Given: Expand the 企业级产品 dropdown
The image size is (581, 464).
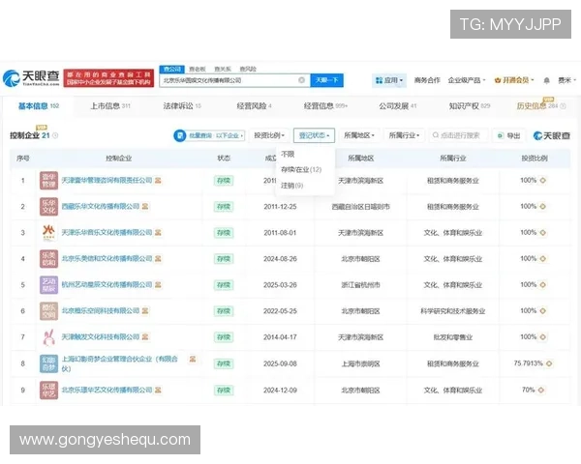Looking at the screenshot, I should (x=466, y=80).
